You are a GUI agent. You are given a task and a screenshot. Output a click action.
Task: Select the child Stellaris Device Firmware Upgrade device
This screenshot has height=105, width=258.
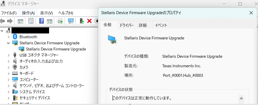56,49
